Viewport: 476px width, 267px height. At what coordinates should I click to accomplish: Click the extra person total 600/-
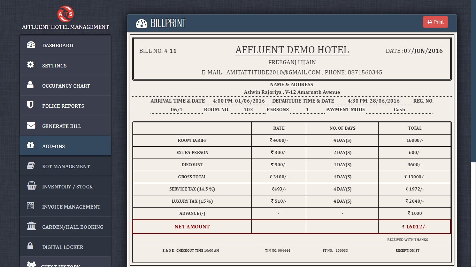415,153
